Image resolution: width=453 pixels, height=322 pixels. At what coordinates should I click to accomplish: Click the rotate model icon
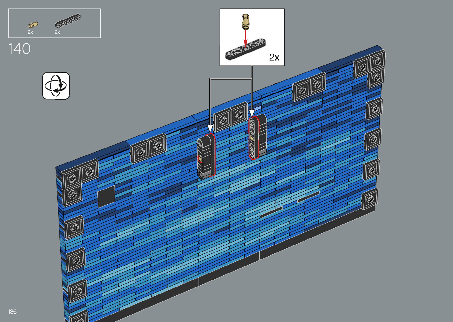(x=56, y=86)
